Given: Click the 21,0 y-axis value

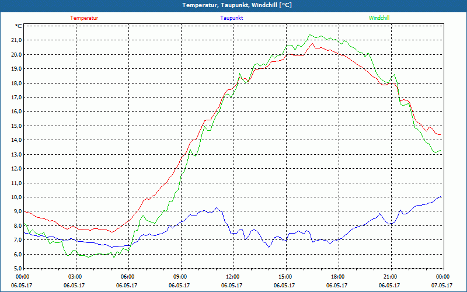Looking at the screenshot, I should click(x=17, y=40).
